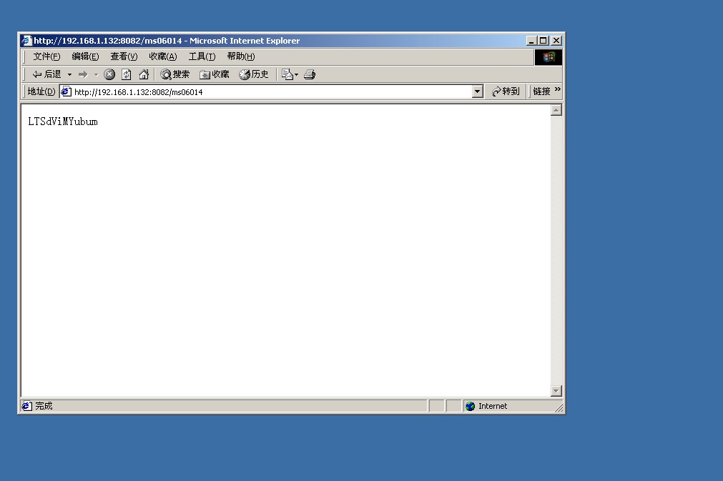The image size is (723, 481).
Task: Click the Links (链接) toolbar label
Action: pos(542,91)
